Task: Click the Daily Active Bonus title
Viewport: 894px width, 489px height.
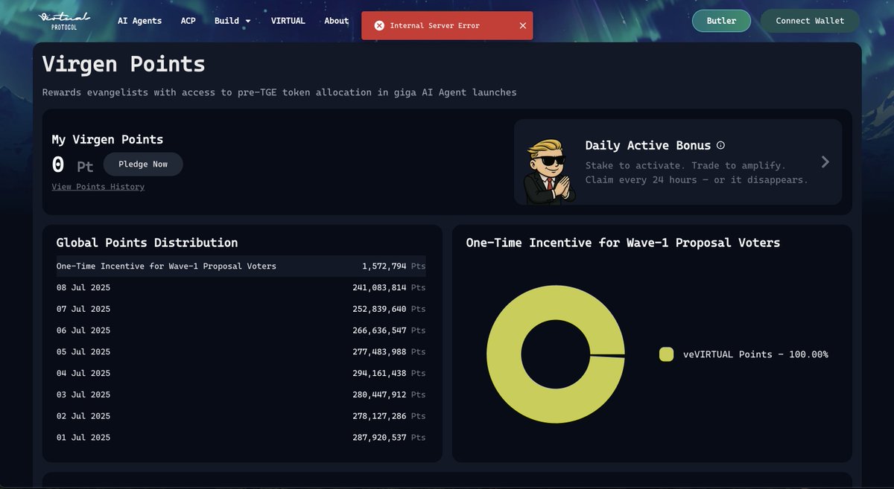Action: (x=648, y=145)
